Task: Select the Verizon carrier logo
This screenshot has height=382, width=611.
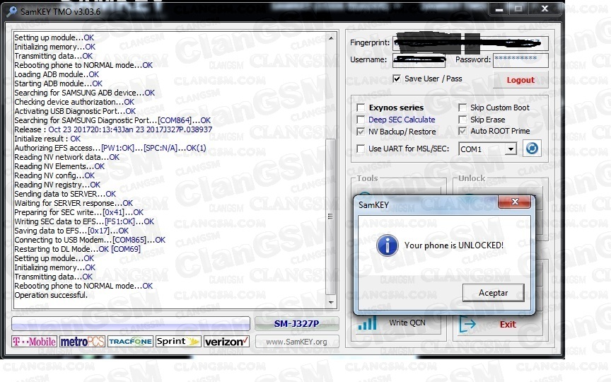Action: click(x=226, y=342)
